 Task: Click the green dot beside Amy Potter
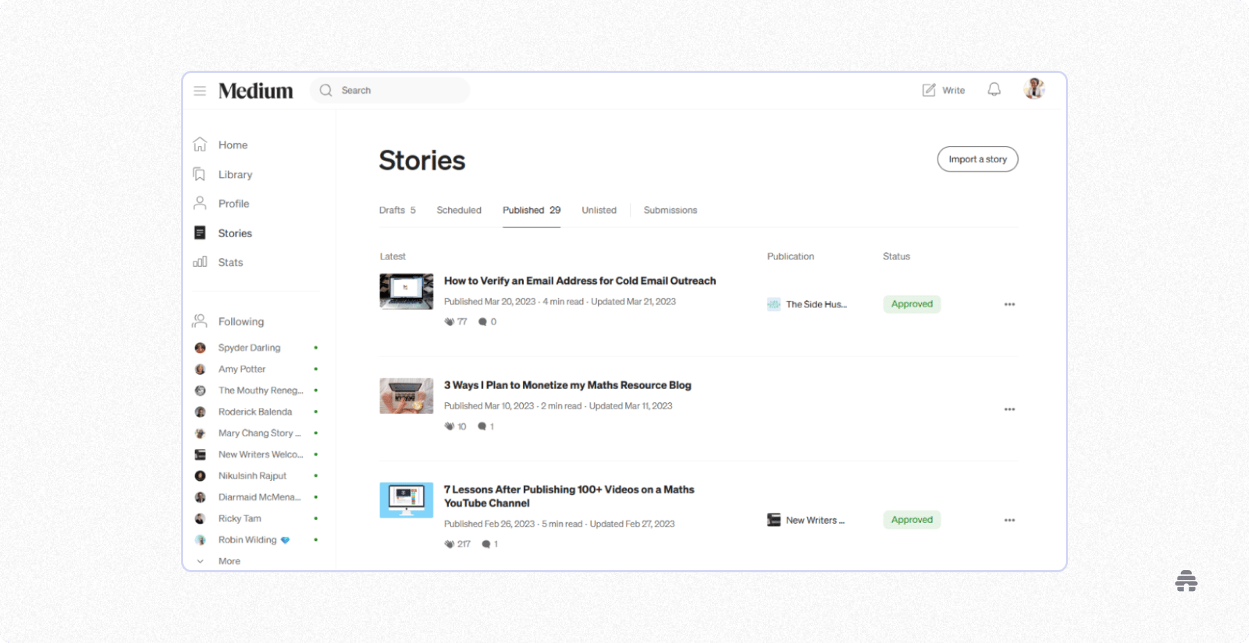tap(316, 369)
